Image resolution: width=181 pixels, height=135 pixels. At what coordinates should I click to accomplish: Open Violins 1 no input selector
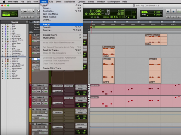pos(81,86)
